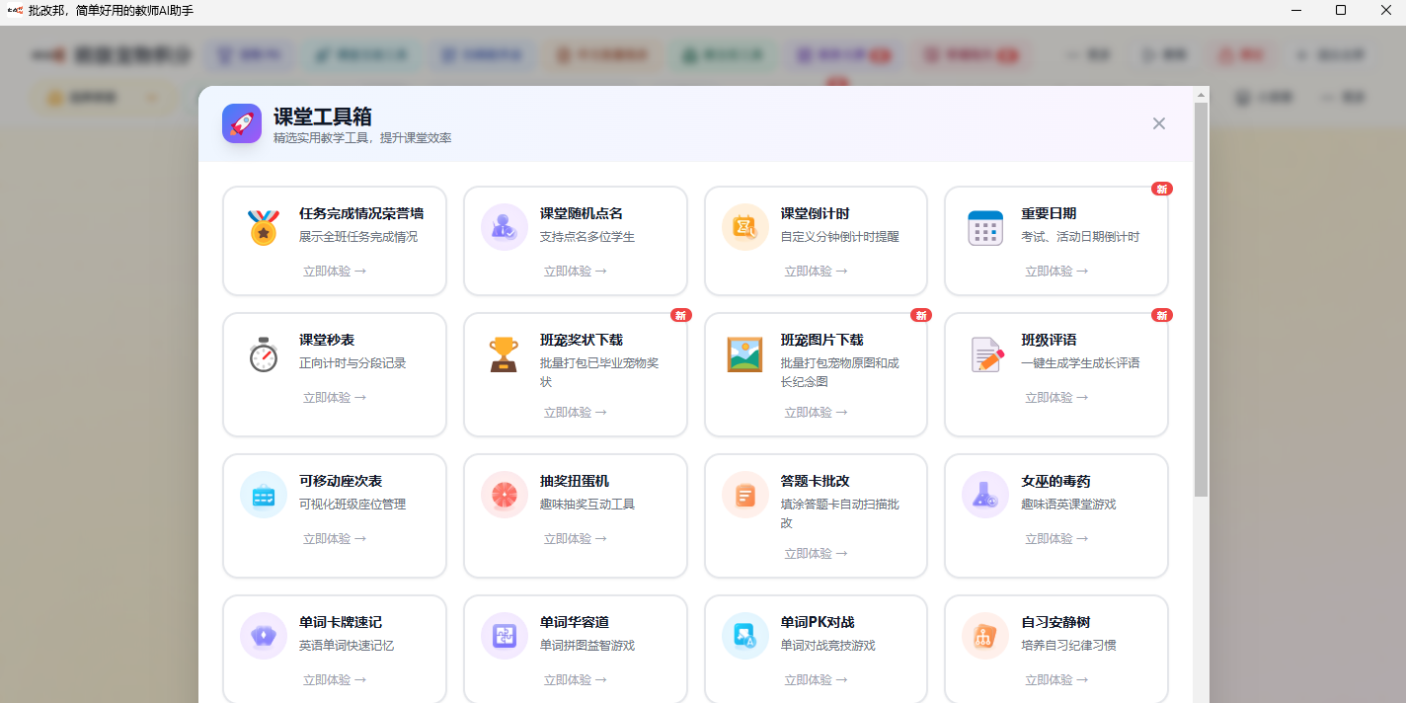Click 立即体验 link under 课堂倒计时

(817, 271)
